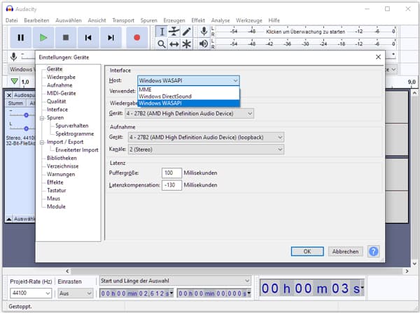Choose MME from the Host list
Image resolution: width=420 pixels, height=313 pixels.
coord(188,89)
